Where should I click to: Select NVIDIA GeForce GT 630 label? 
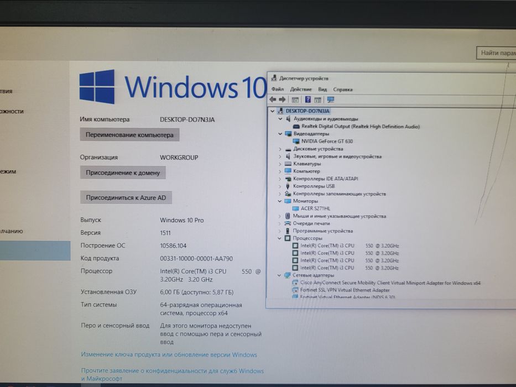327,141
